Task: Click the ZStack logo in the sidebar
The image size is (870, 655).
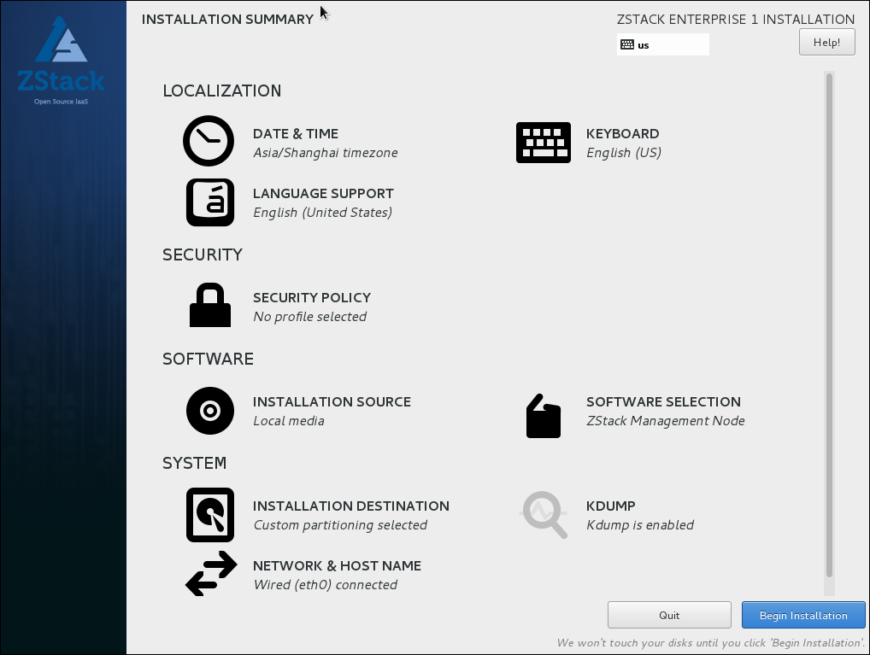Action: click(61, 61)
